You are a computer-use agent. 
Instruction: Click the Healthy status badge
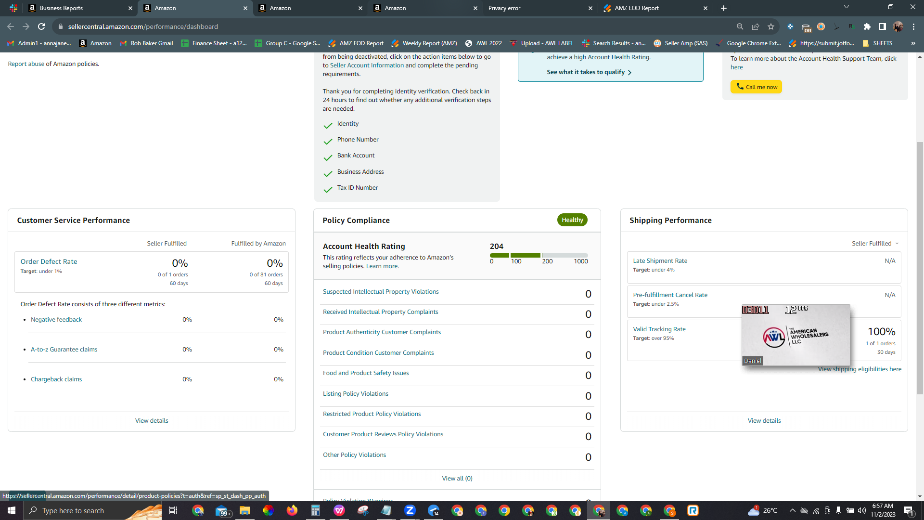[572, 220]
